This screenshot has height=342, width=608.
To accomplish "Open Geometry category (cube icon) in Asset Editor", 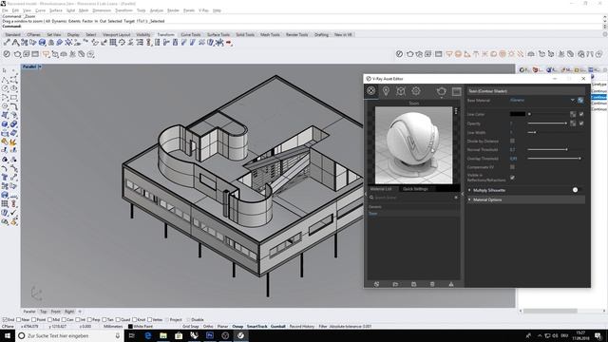I will 401,91.
